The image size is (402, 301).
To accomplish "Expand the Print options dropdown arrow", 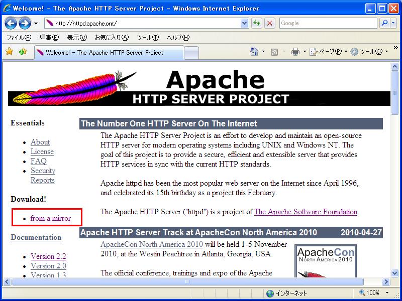I will point(305,52).
